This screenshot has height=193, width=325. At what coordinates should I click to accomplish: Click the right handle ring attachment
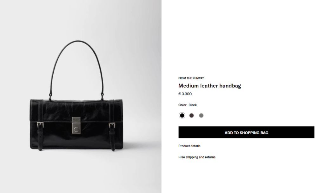102,97
